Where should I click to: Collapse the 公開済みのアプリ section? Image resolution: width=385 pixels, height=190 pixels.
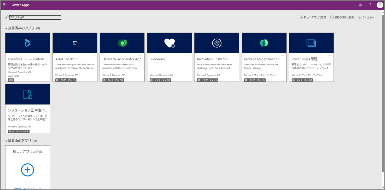click(x=6, y=28)
